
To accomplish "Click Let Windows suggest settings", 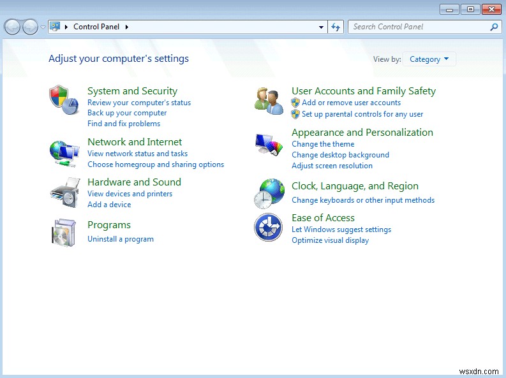I will click(x=341, y=229).
